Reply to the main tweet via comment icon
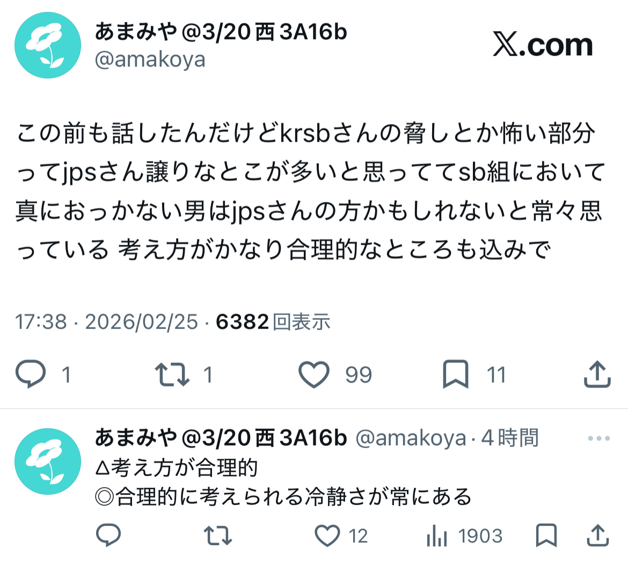Viewport: 628px width, 563px height. pyautogui.click(x=31, y=374)
